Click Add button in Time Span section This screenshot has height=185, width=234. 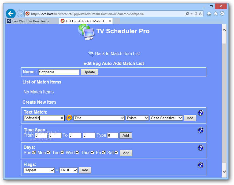click(x=126, y=135)
